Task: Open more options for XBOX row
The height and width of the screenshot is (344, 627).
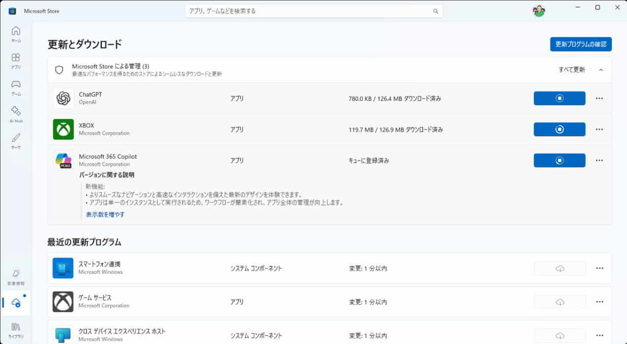Action: click(x=599, y=129)
